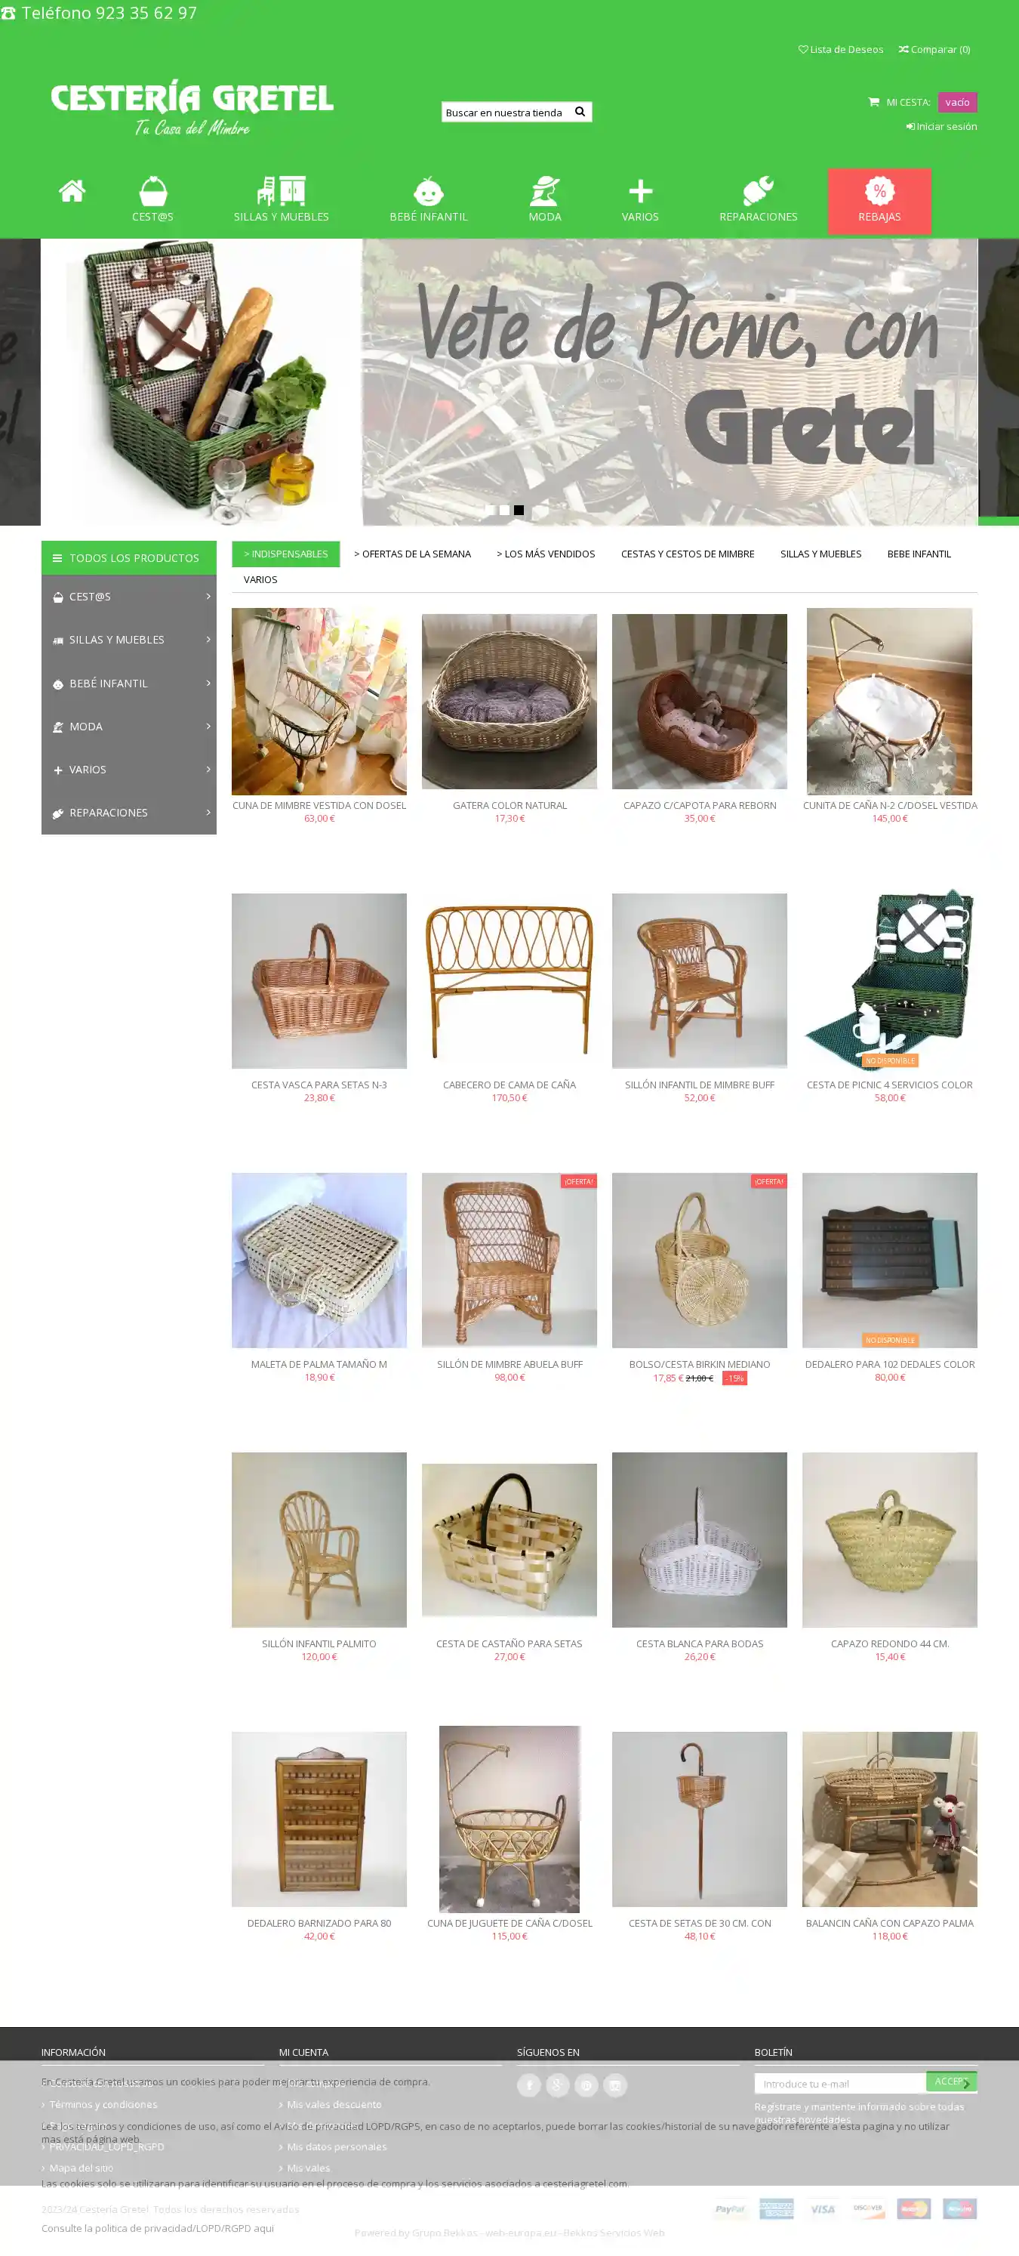Screen dimensions: 1019x2256
Task: Open the Moda hat icon category
Action: click(x=544, y=191)
